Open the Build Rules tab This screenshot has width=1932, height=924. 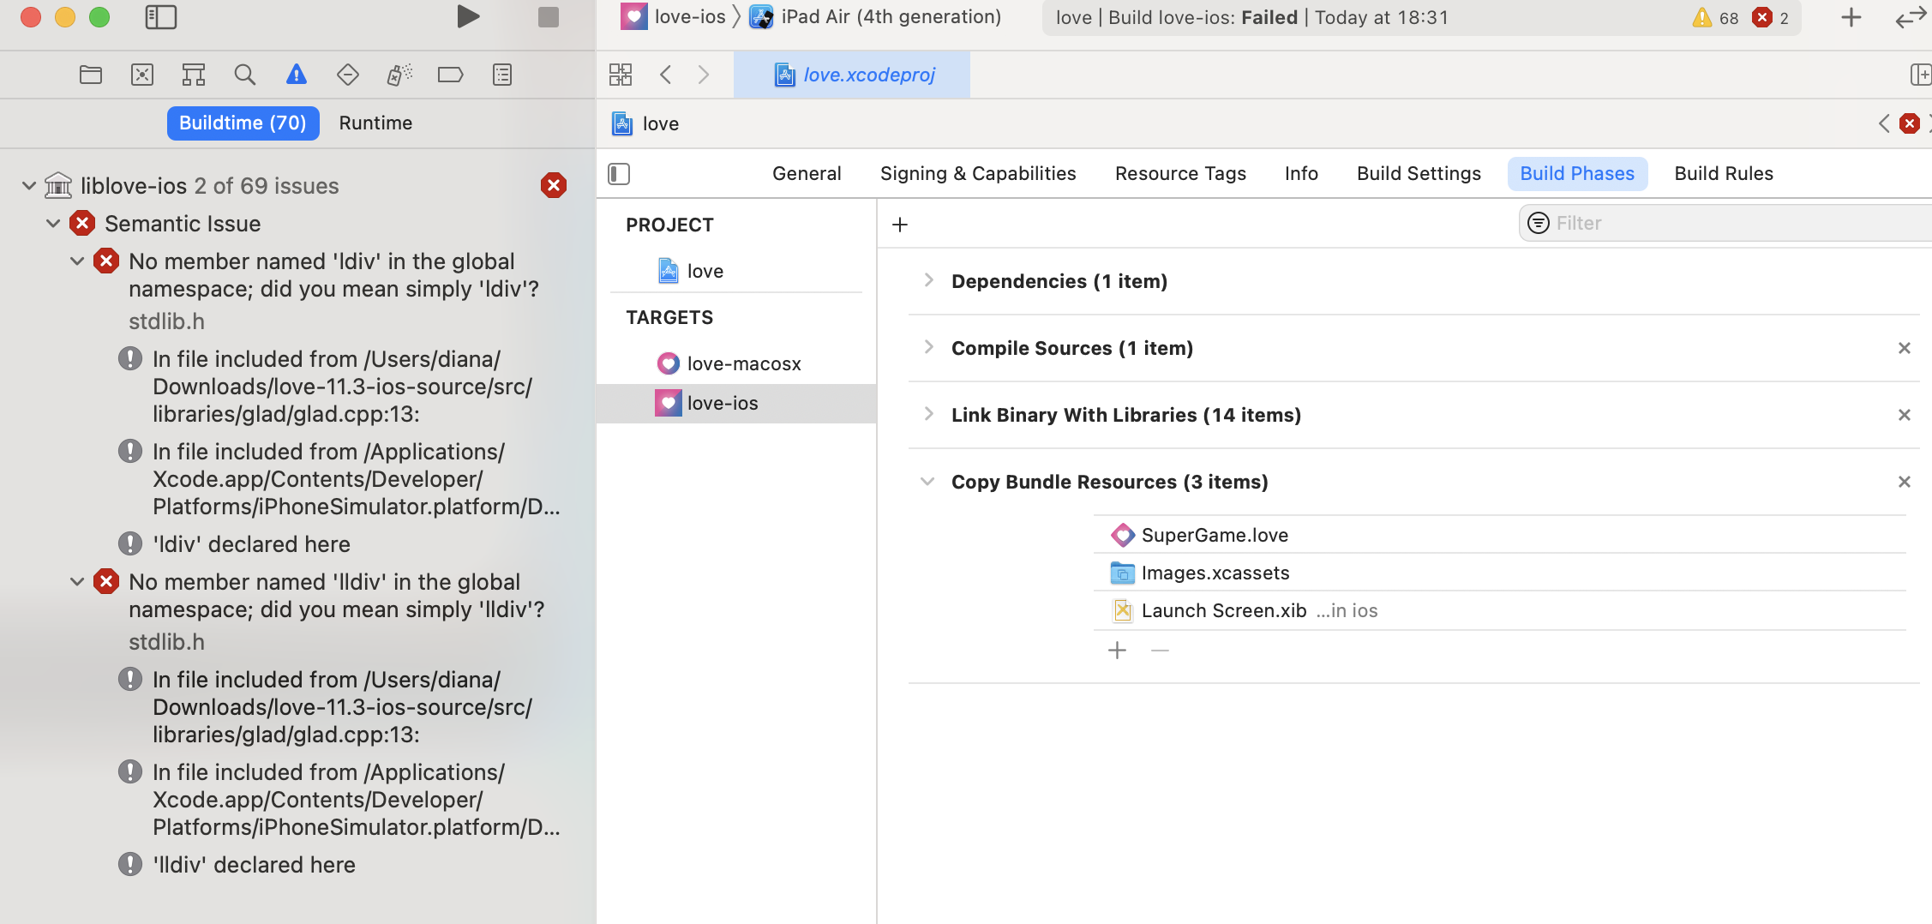pyautogui.click(x=1724, y=174)
